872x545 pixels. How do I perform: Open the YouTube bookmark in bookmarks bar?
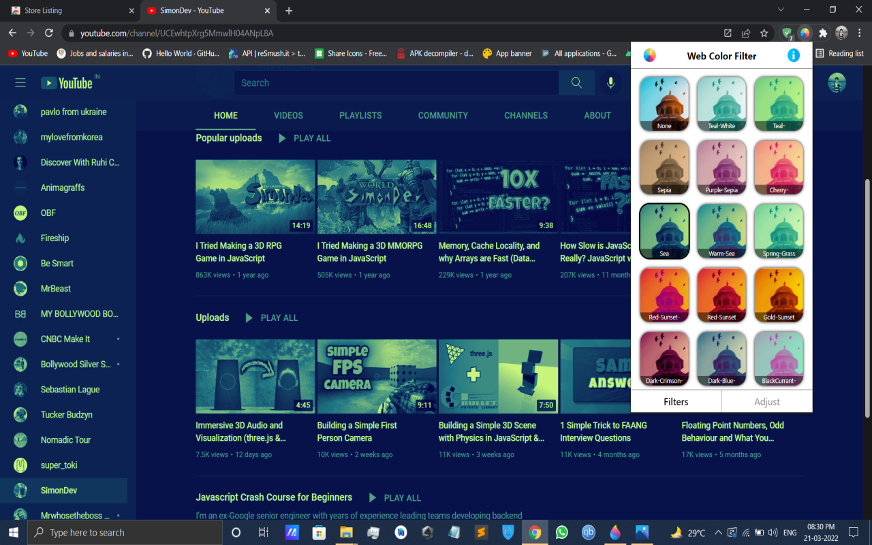[28, 53]
